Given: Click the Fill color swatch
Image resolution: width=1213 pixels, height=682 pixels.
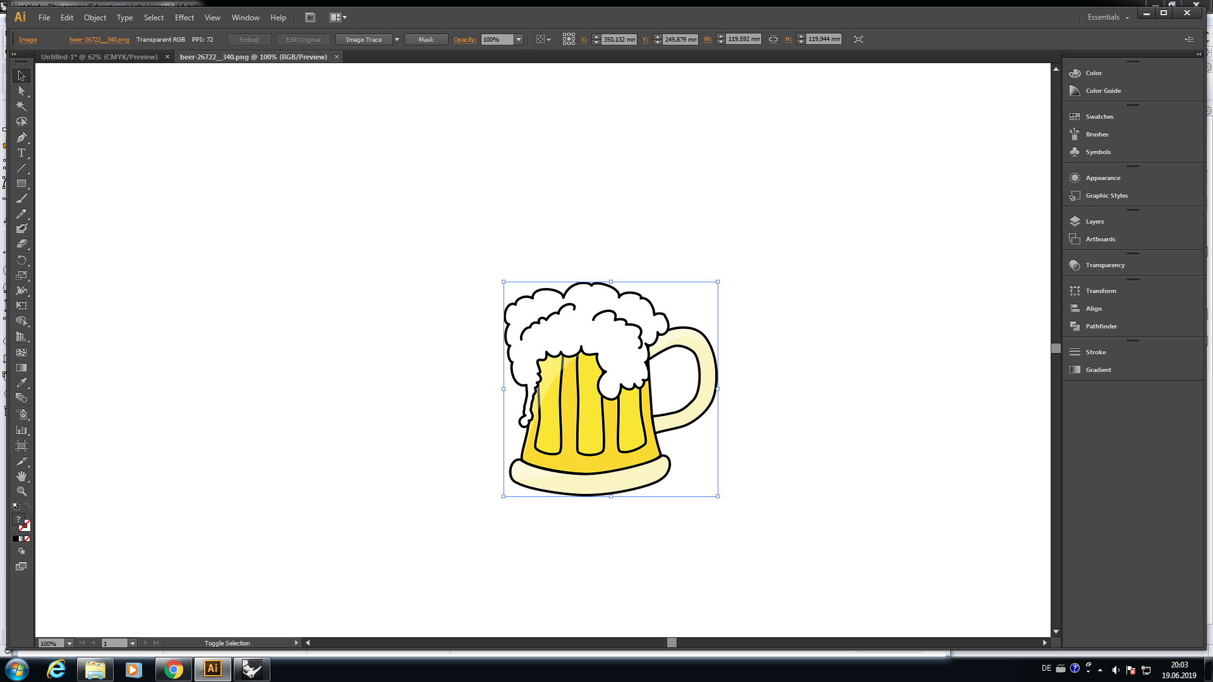Looking at the screenshot, I should [18, 520].
